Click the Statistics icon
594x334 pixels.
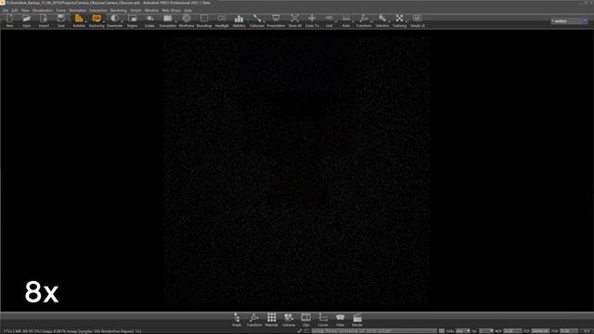(239, 20)
